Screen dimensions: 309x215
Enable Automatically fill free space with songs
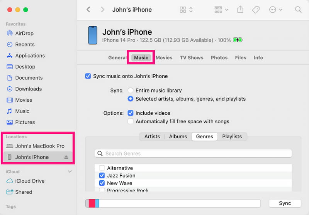(130, 121)
